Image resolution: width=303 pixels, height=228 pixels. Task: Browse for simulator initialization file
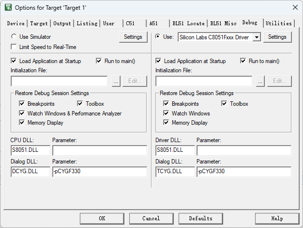[116, 81]
